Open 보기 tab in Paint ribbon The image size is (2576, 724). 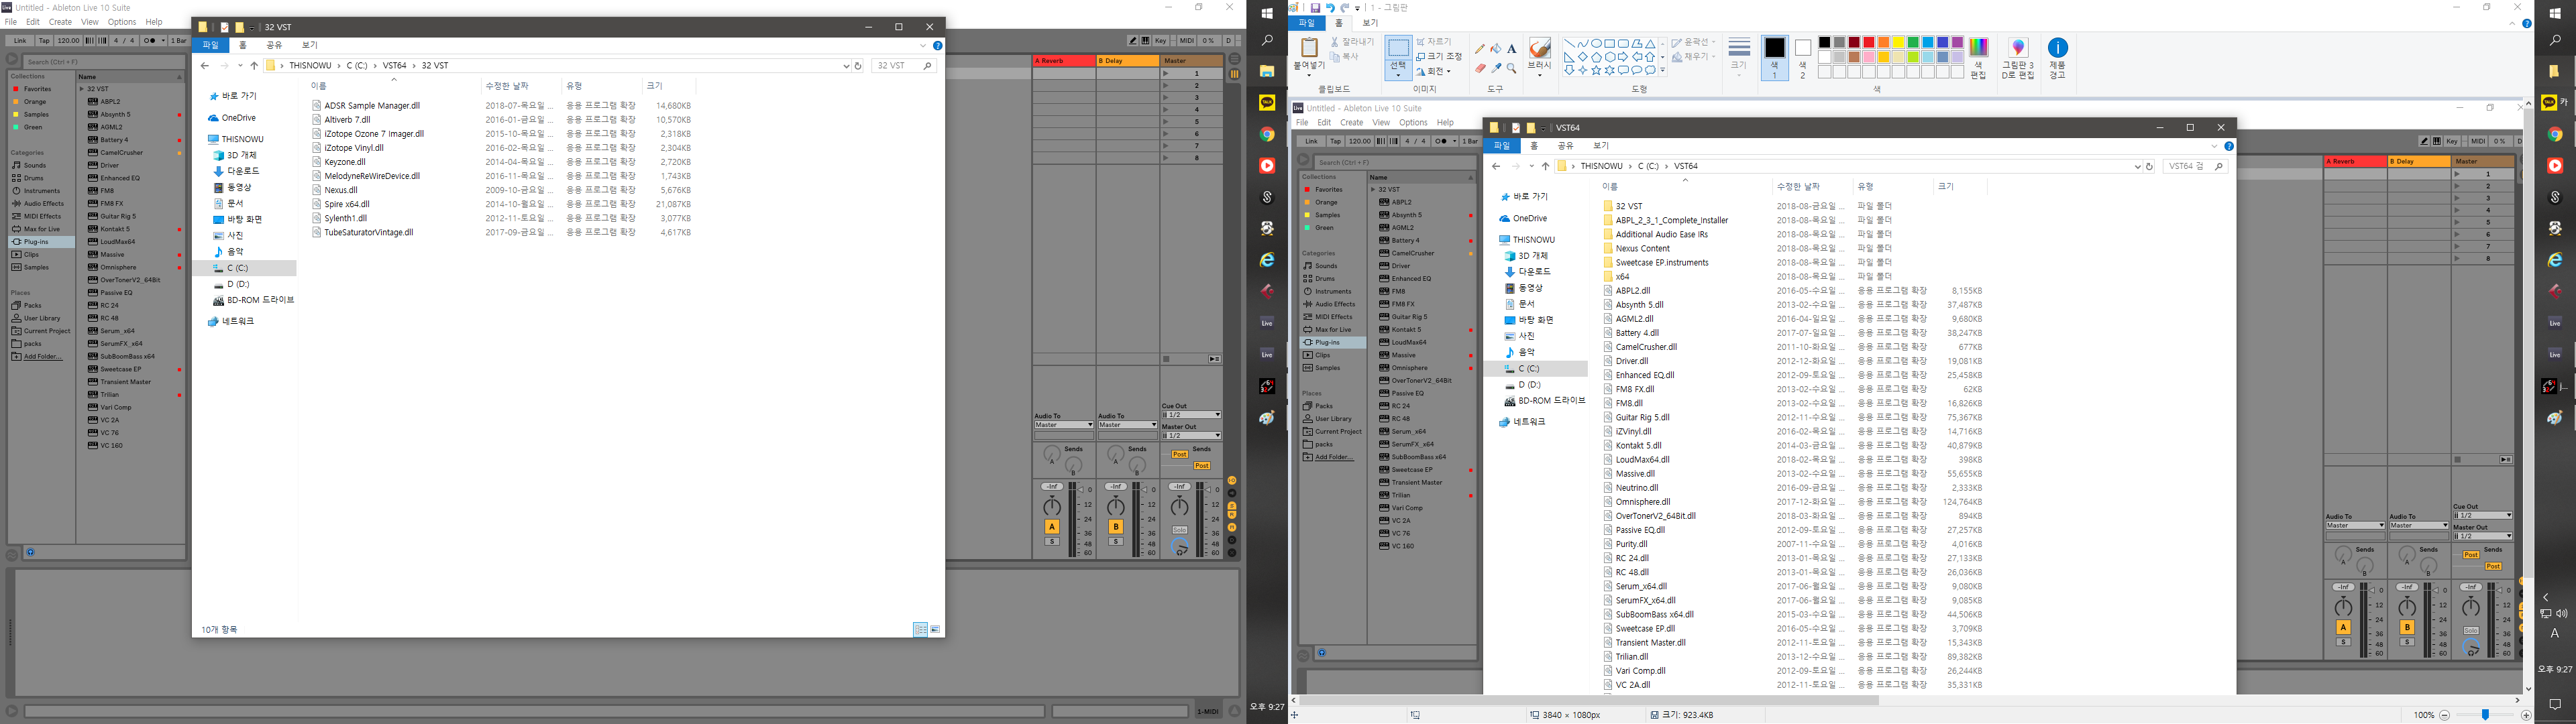tap(1370, 23)
